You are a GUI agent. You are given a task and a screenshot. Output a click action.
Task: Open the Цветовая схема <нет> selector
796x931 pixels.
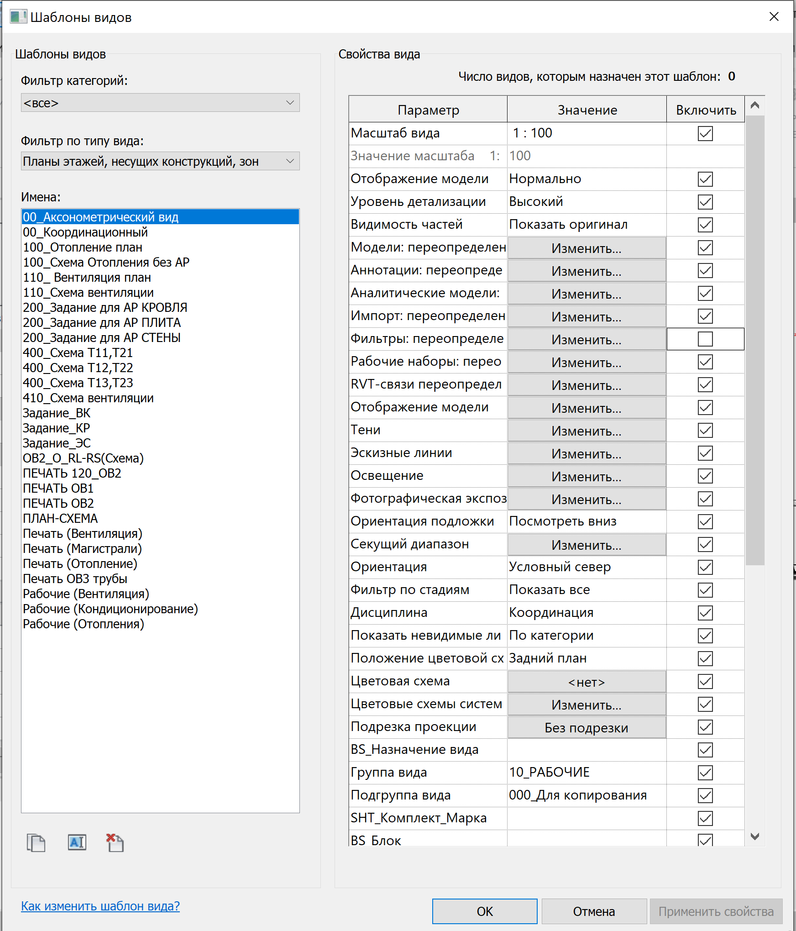587,682
